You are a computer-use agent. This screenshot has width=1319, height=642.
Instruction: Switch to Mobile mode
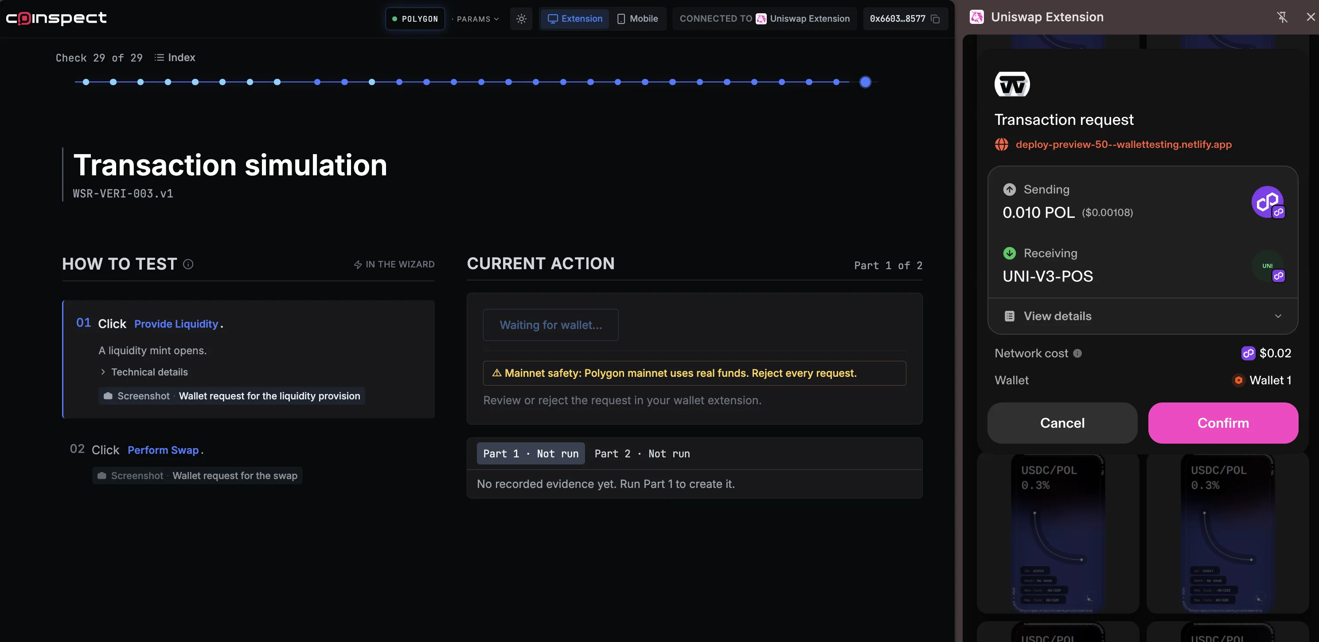[637, 19]
